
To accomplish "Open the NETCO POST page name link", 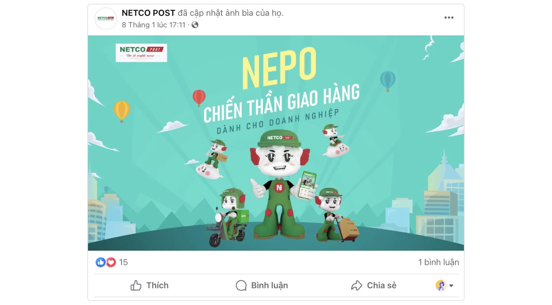I will tap(148, 13).
